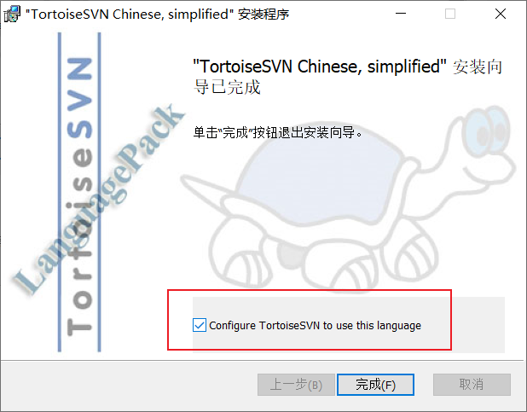Finish setup with the 完成(F) button
The width and height of the screenshot is (527, 412).
(x=375, y=385)
